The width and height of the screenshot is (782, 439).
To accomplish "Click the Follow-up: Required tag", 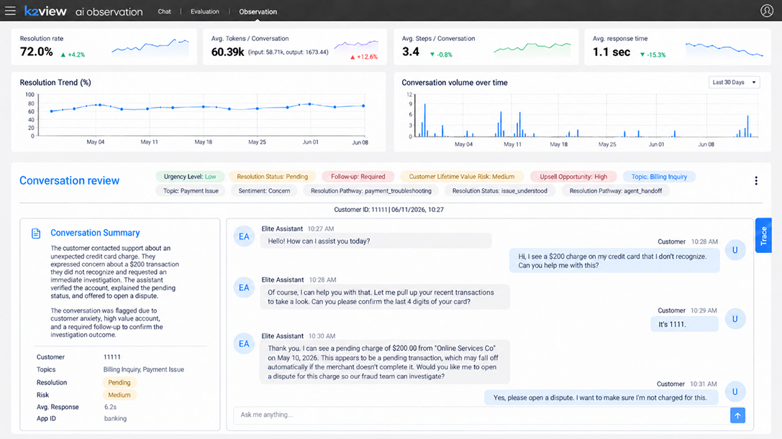I will click(x=358, y=177).
